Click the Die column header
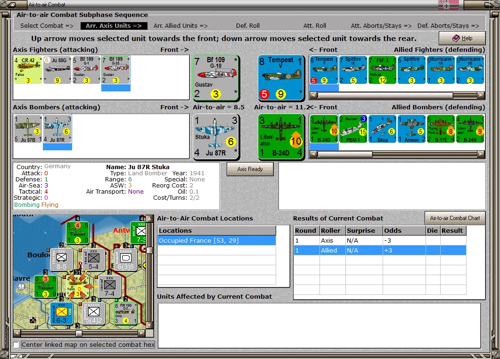 (x=433, y=230)
